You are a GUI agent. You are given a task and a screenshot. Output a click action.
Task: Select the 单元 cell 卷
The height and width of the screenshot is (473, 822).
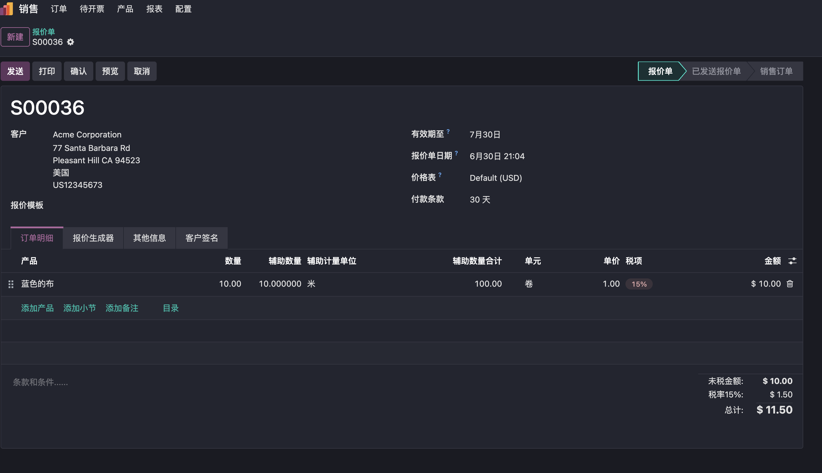tap(529, 284)
